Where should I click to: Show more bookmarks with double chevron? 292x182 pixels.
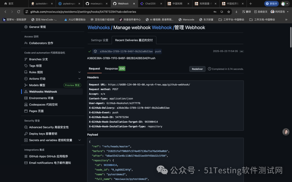(x=286, y=19)
